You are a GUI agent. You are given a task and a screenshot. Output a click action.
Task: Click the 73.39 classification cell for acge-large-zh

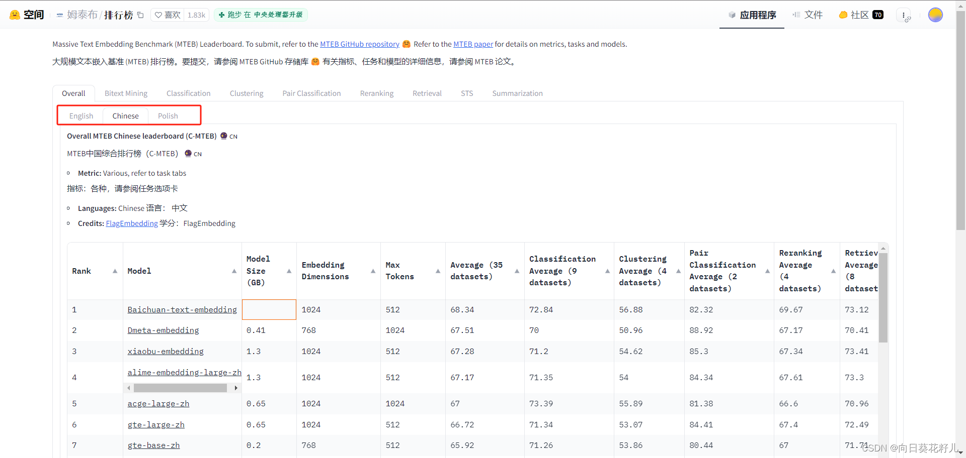point(569,404)
